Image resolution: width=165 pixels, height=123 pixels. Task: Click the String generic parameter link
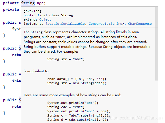point(116,24)
